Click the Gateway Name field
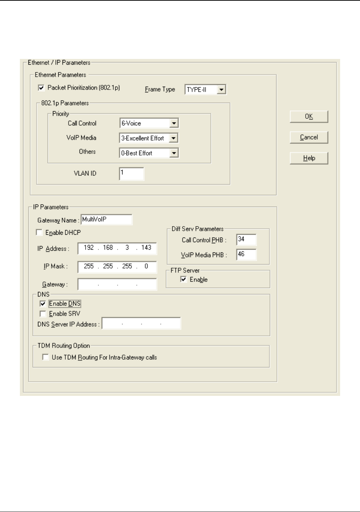The height and width of the screenshot is (512, 360). pyautogui.click(x=107, y=219)
